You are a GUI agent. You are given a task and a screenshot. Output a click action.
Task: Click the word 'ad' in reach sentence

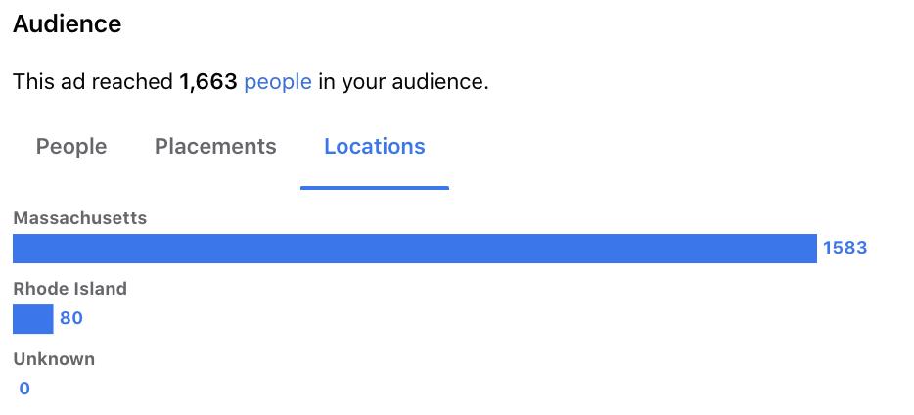(72, 82)
